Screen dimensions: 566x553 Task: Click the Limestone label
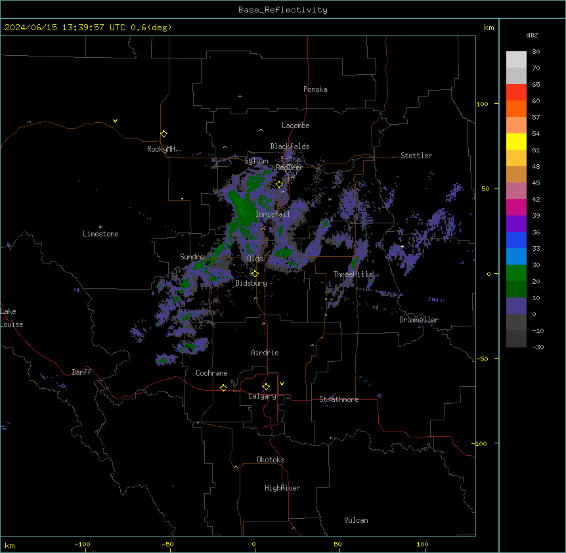100,234
